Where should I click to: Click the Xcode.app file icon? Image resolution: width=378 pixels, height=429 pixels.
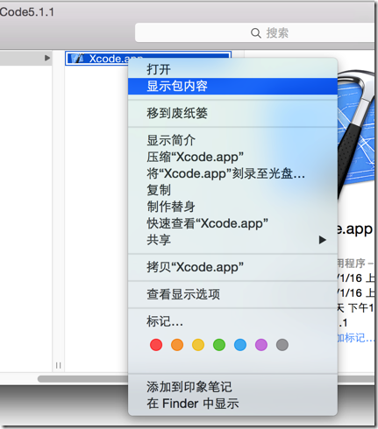click(x=78, y=58)
